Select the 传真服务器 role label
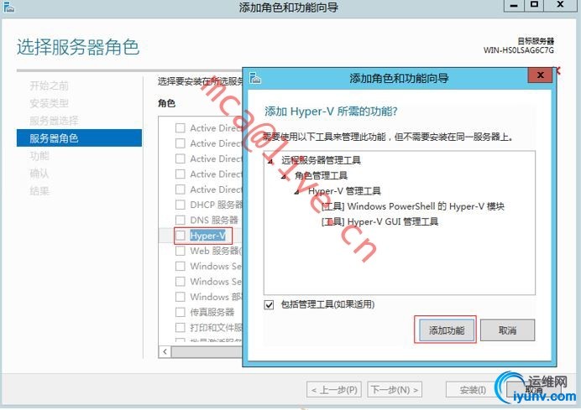This screenshot has height=410, width=581. [x=212, y=312]
